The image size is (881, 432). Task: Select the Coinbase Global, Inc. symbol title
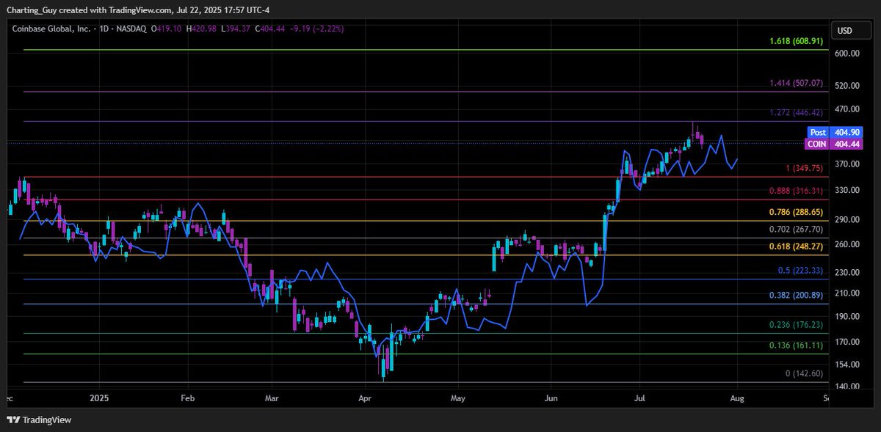point(52,29)
